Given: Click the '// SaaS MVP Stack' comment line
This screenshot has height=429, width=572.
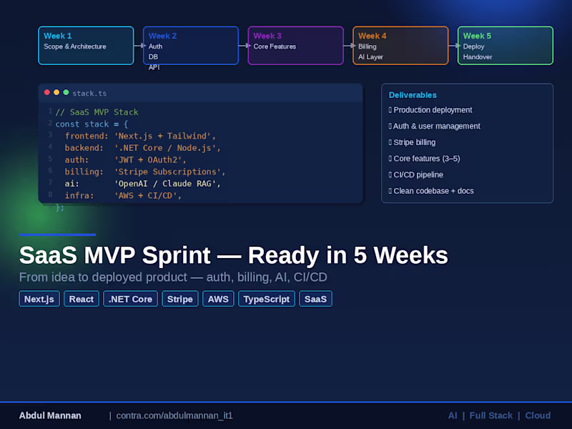Looking at the screenshot, I should (97, 112).
